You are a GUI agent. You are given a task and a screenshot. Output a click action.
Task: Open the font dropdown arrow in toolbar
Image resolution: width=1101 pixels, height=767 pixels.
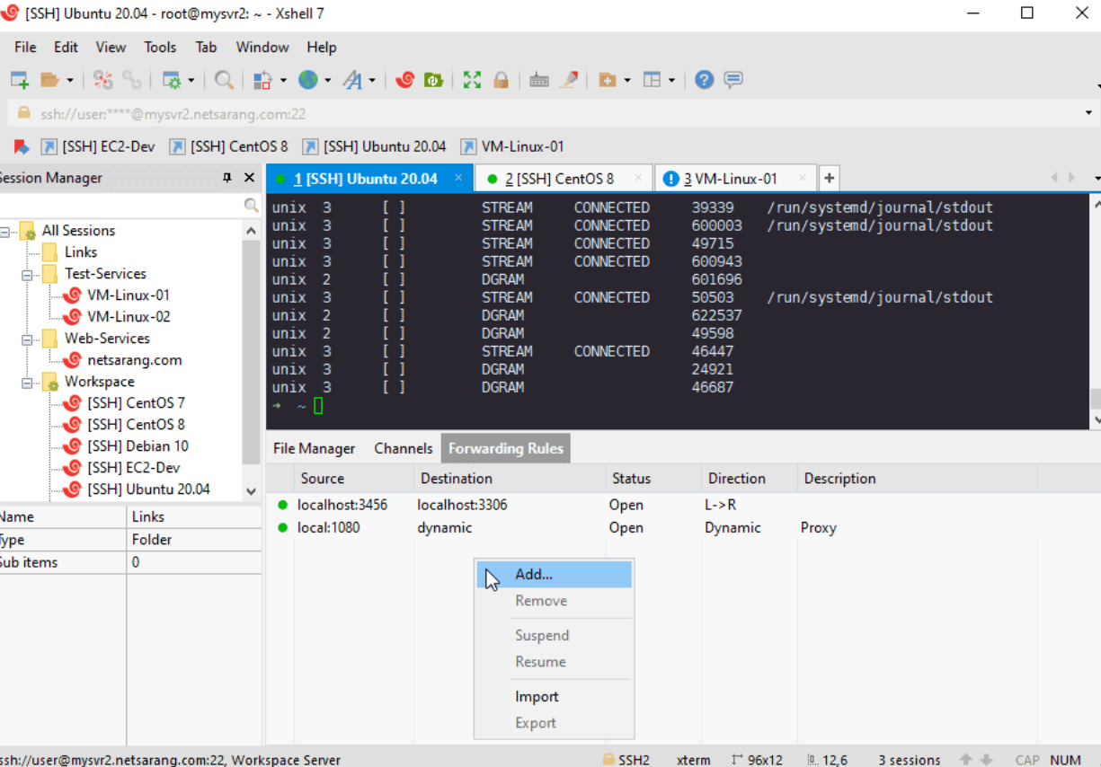pyautogui.click(x=372, y=81)
